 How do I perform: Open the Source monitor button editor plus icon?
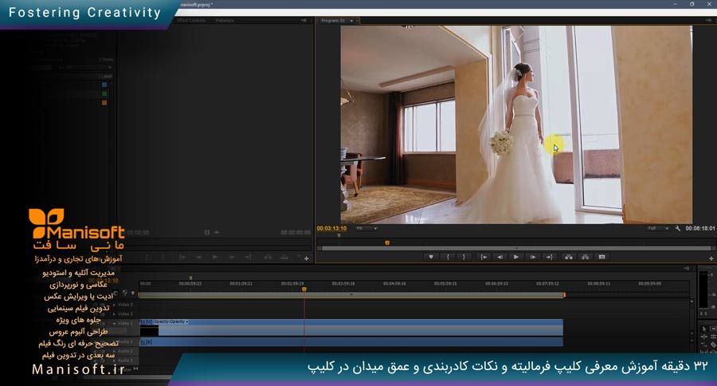point(307,258)
